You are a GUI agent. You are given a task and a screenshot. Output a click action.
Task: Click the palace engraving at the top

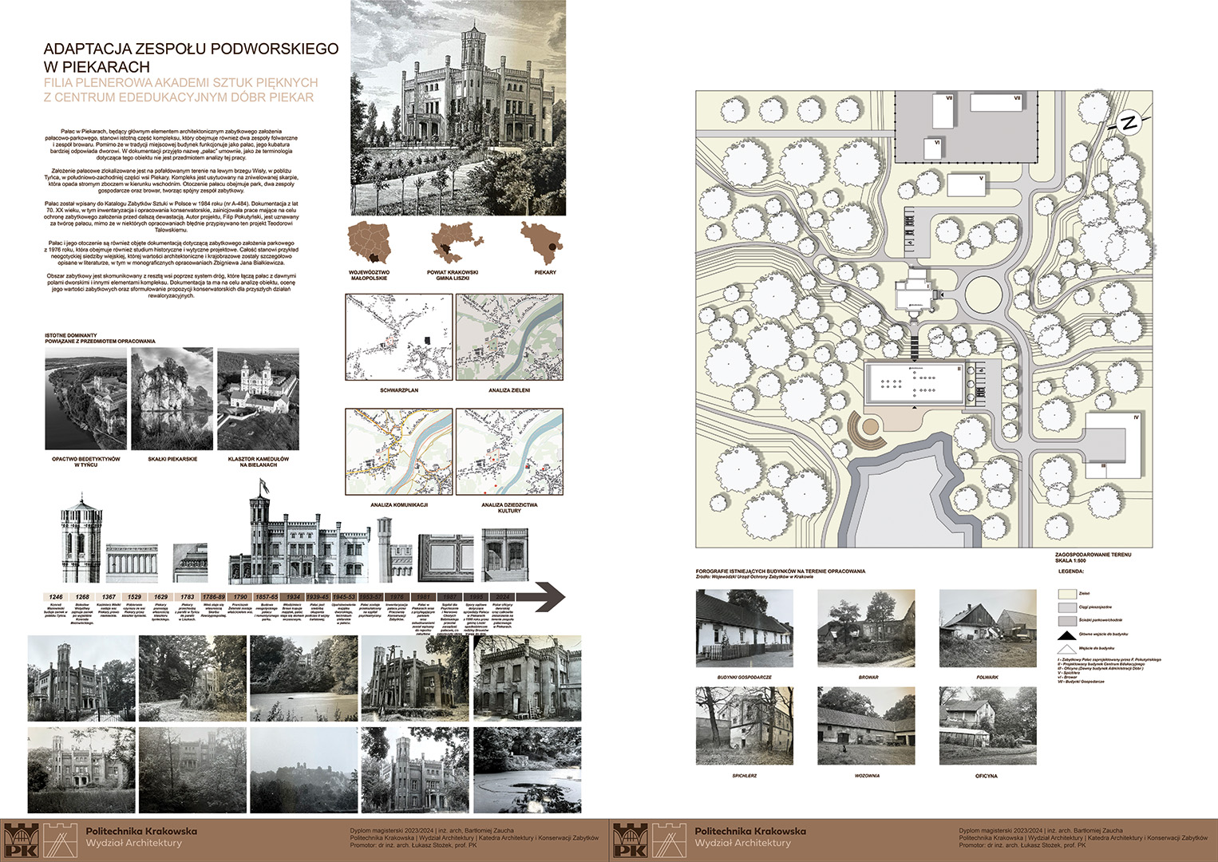click(458, 108)
